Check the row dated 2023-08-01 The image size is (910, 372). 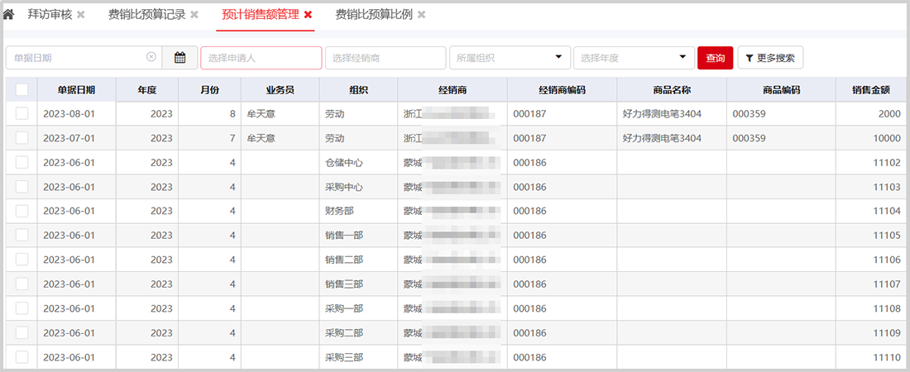[x=22, y=114]
